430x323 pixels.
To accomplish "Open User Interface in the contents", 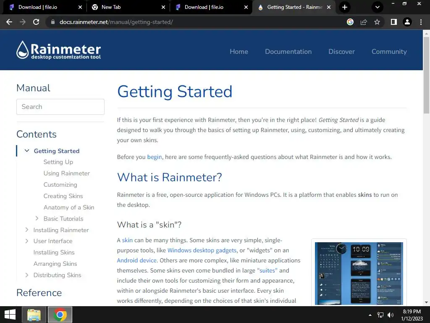I will [53, 241].
